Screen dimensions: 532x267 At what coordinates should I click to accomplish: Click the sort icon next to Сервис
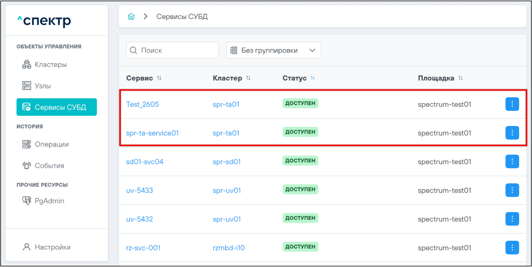[x=159, y=78]
